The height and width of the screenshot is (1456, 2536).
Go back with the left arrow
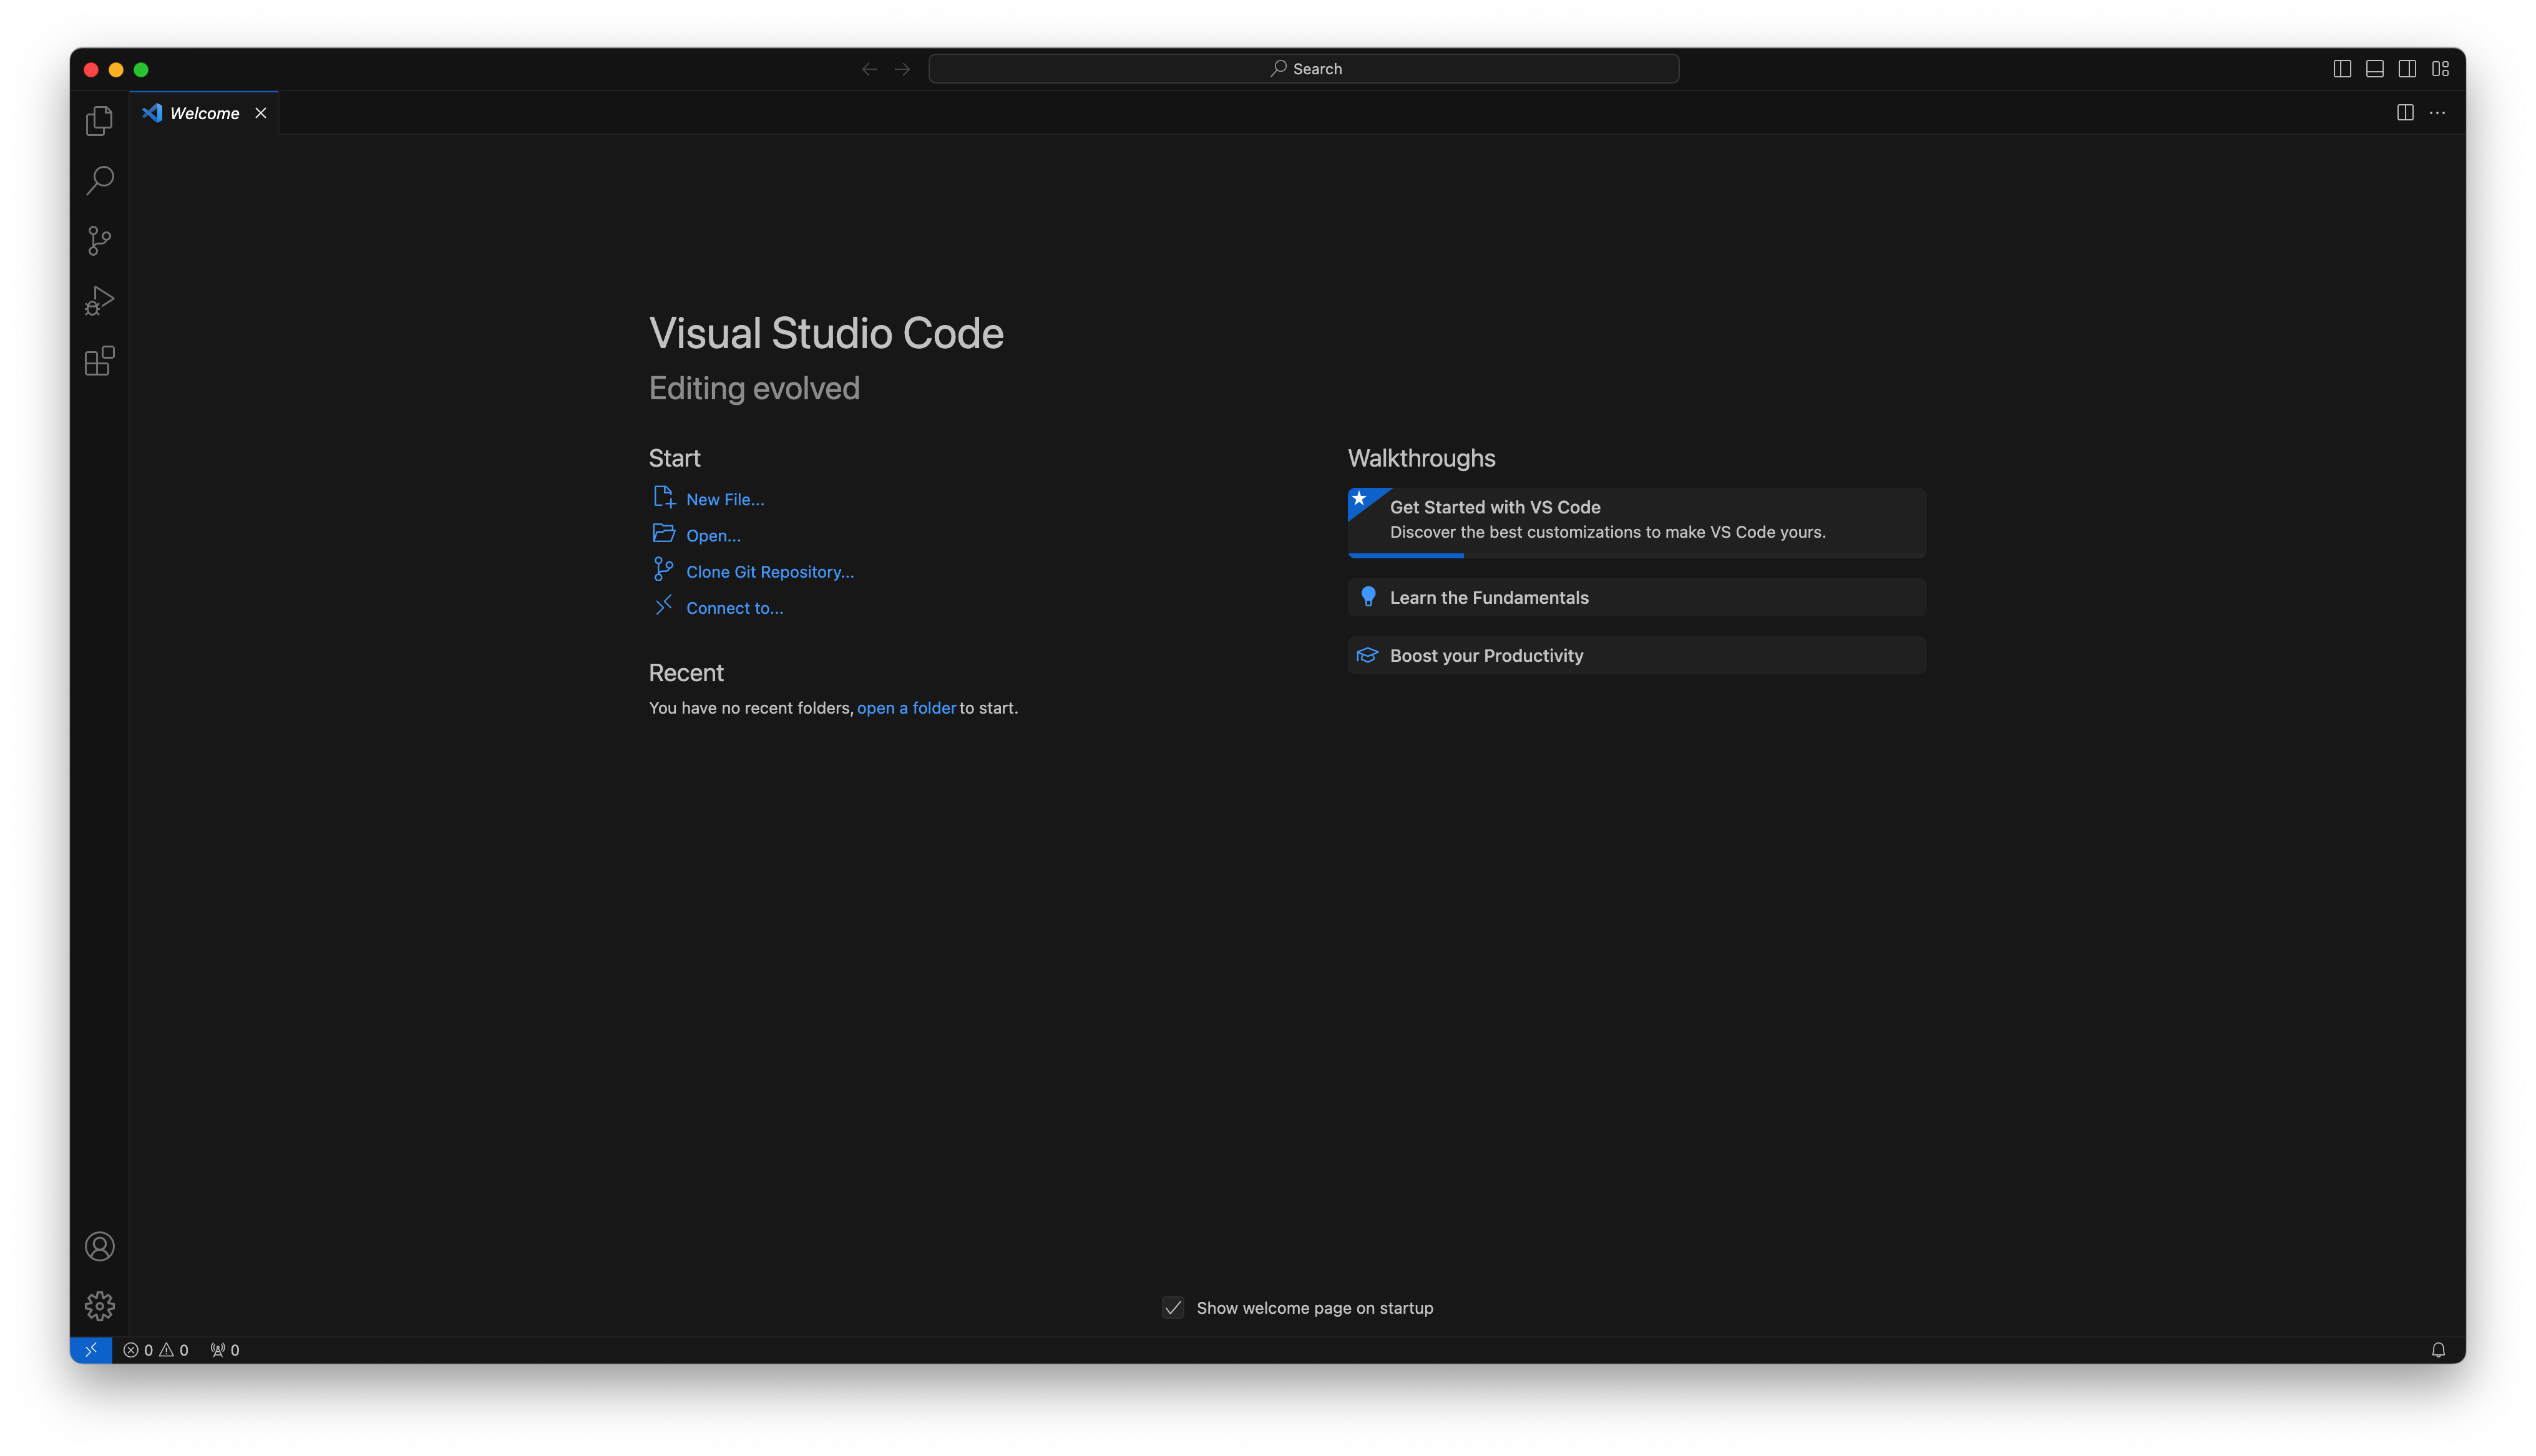coord(869,69)
